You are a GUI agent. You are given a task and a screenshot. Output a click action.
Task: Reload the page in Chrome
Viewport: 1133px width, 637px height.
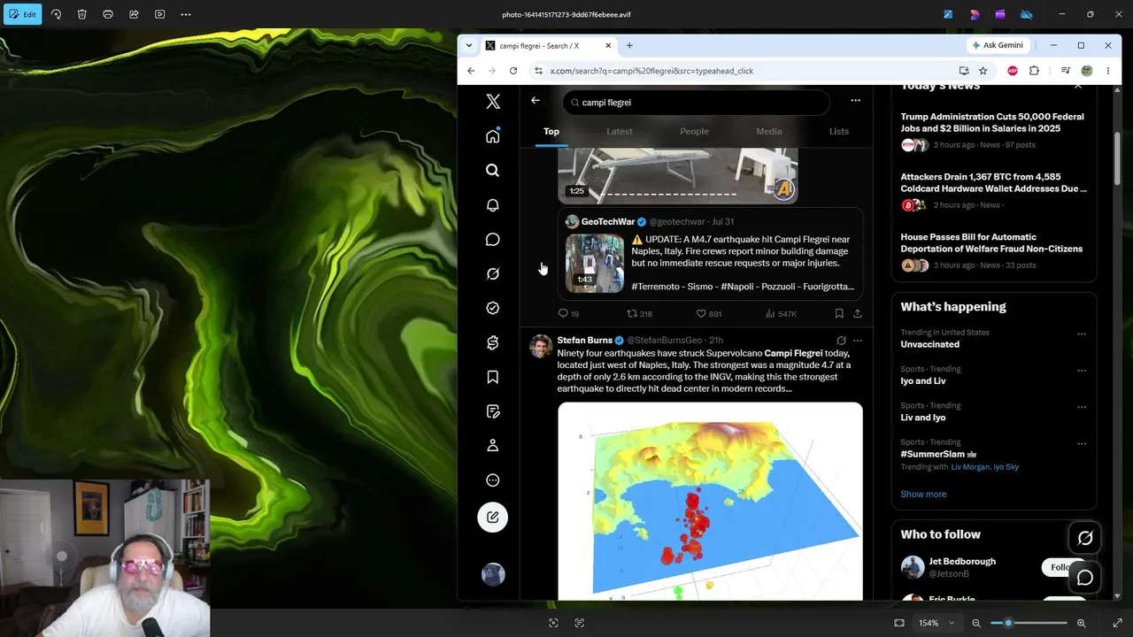513,71
